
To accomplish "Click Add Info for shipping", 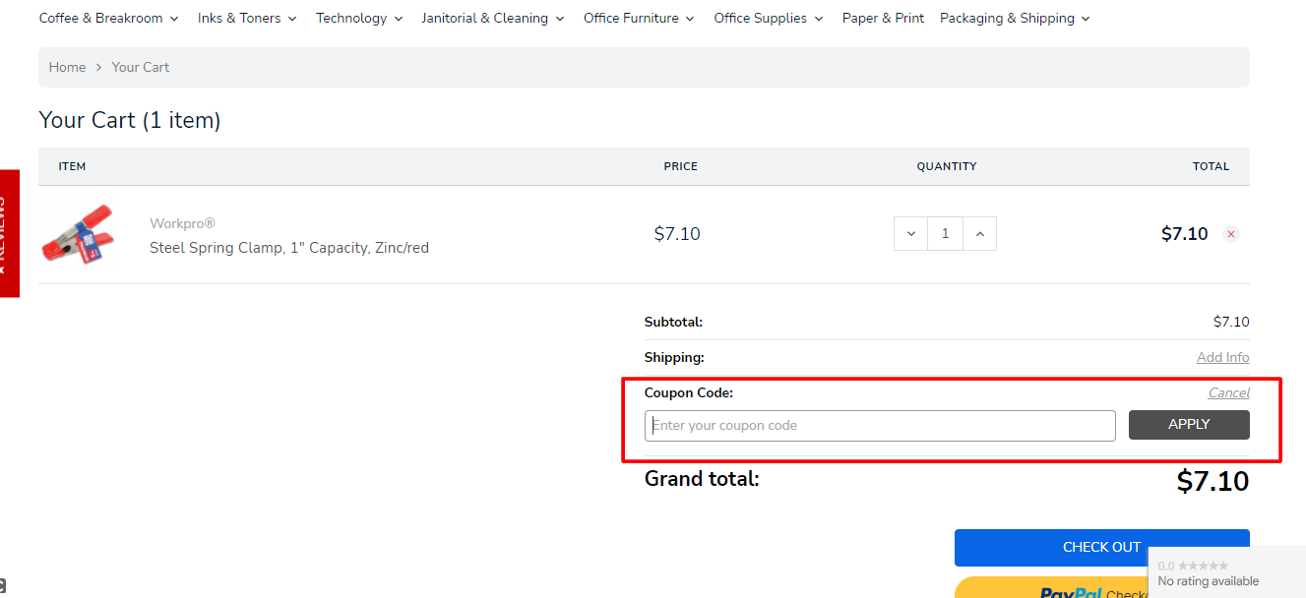I will coord(1222,357).
